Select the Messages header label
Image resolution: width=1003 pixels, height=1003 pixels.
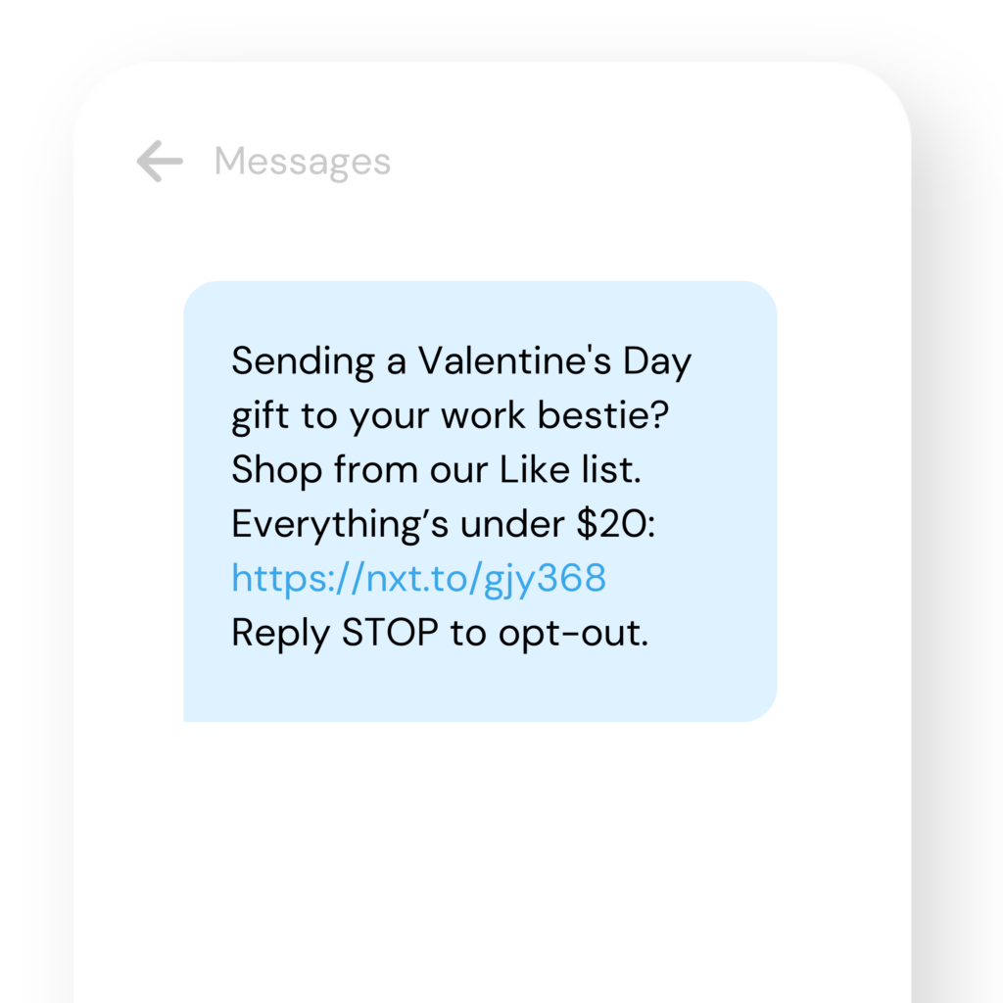pyautogui.click(x=301, y=162)
